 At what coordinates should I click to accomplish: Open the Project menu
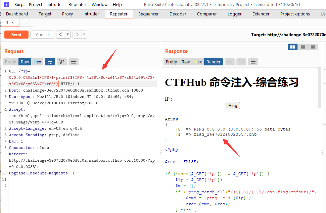36,5
